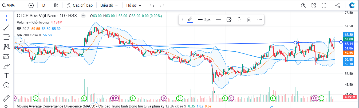Click the 55.30 lower band price label
This screenshot has width=359, height=108.
(349, 64)
